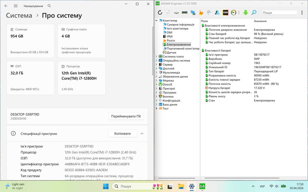Screen dimensions: 308x192
Task: Click the Перейменувати ПК button
Action: tap(126, 116)
